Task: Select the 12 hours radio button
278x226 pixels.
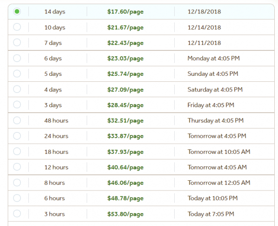Action: 17,167
